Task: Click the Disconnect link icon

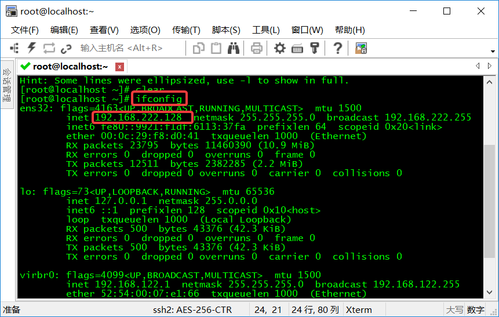Action: click(66, 49)
